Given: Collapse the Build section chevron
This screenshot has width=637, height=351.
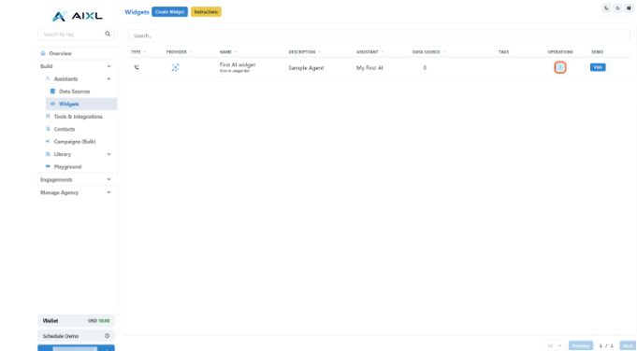Looking at the screenshot, I should [109, 66].
